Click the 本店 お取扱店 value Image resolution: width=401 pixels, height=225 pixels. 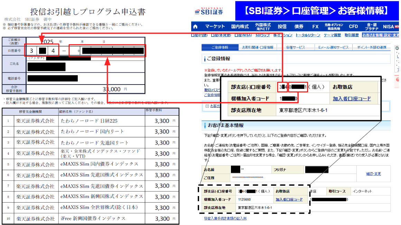coord(313,191)
